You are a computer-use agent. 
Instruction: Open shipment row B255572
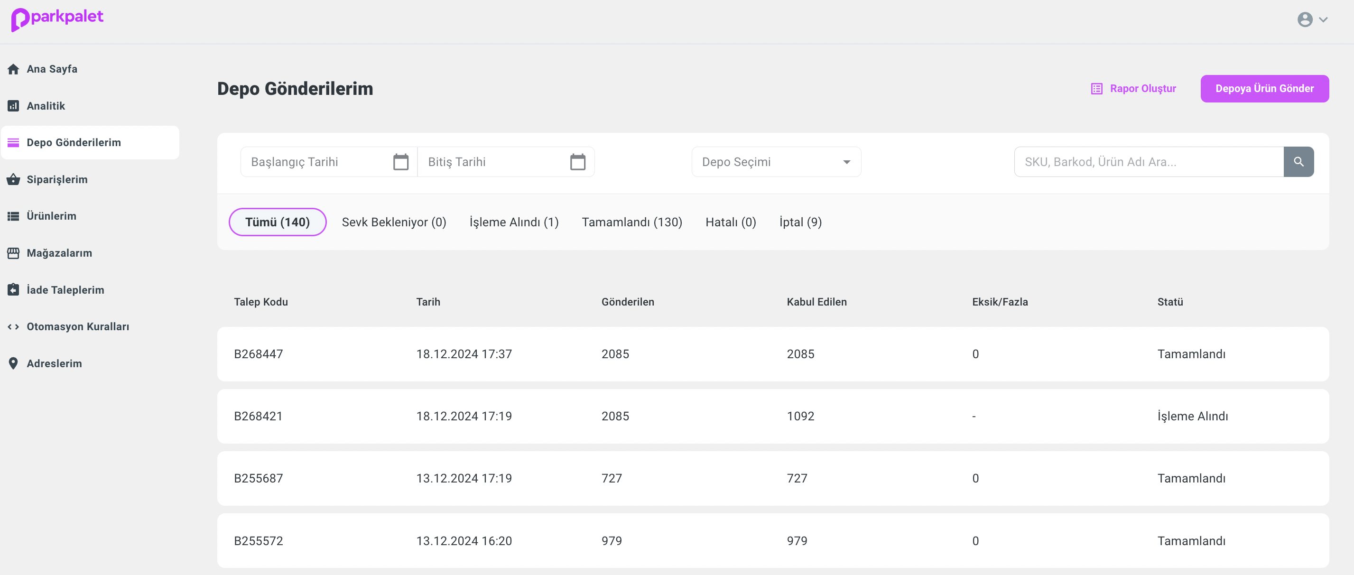(773, 541)
